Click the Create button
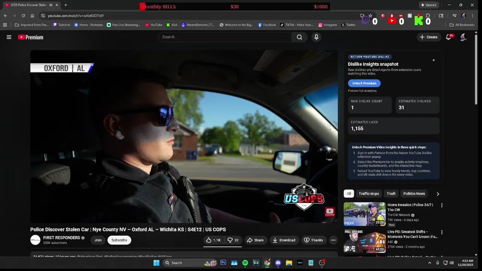Image resolution: width=482 pixels, height=271 pixels. (429, 37)
